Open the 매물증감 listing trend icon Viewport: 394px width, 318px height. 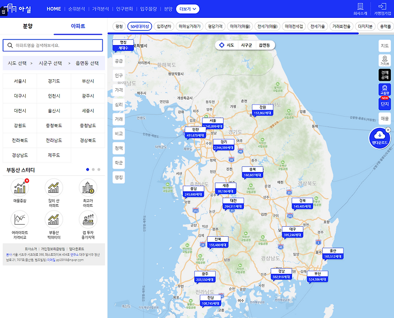[x=20, y=187]
